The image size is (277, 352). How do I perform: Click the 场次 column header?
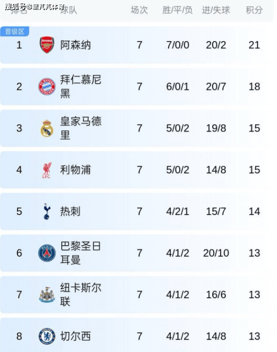point(139,10)
